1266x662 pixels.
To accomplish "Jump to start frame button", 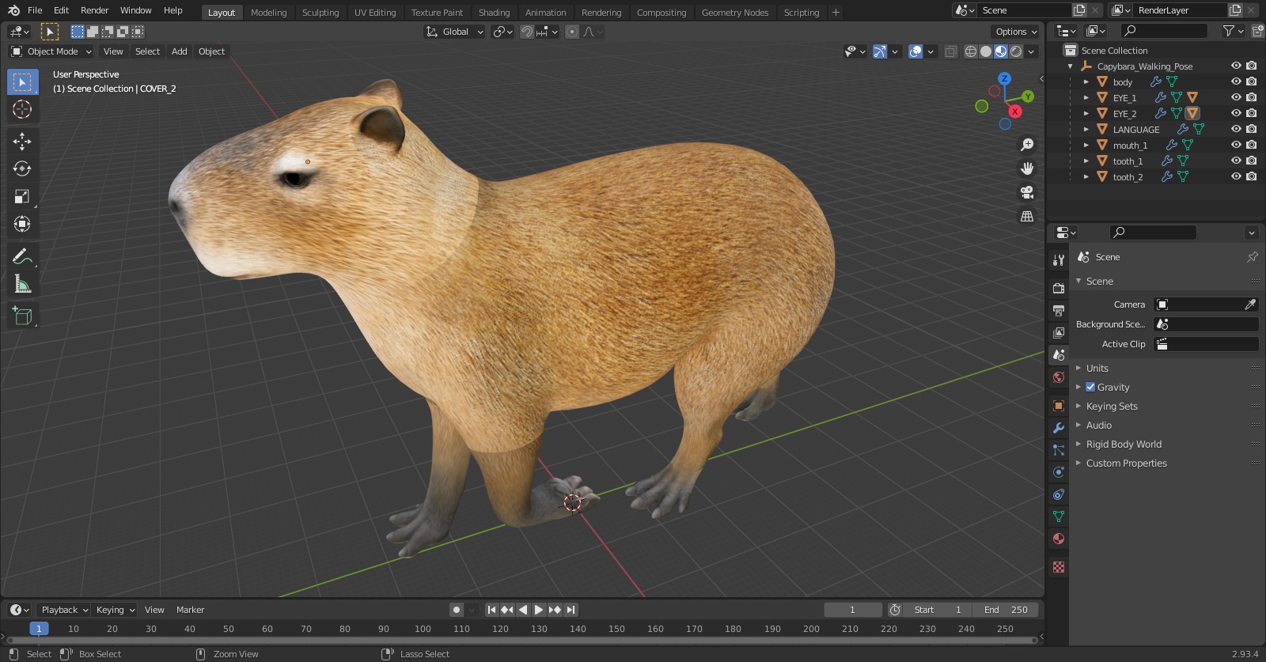I will click(x=491, y=610).
